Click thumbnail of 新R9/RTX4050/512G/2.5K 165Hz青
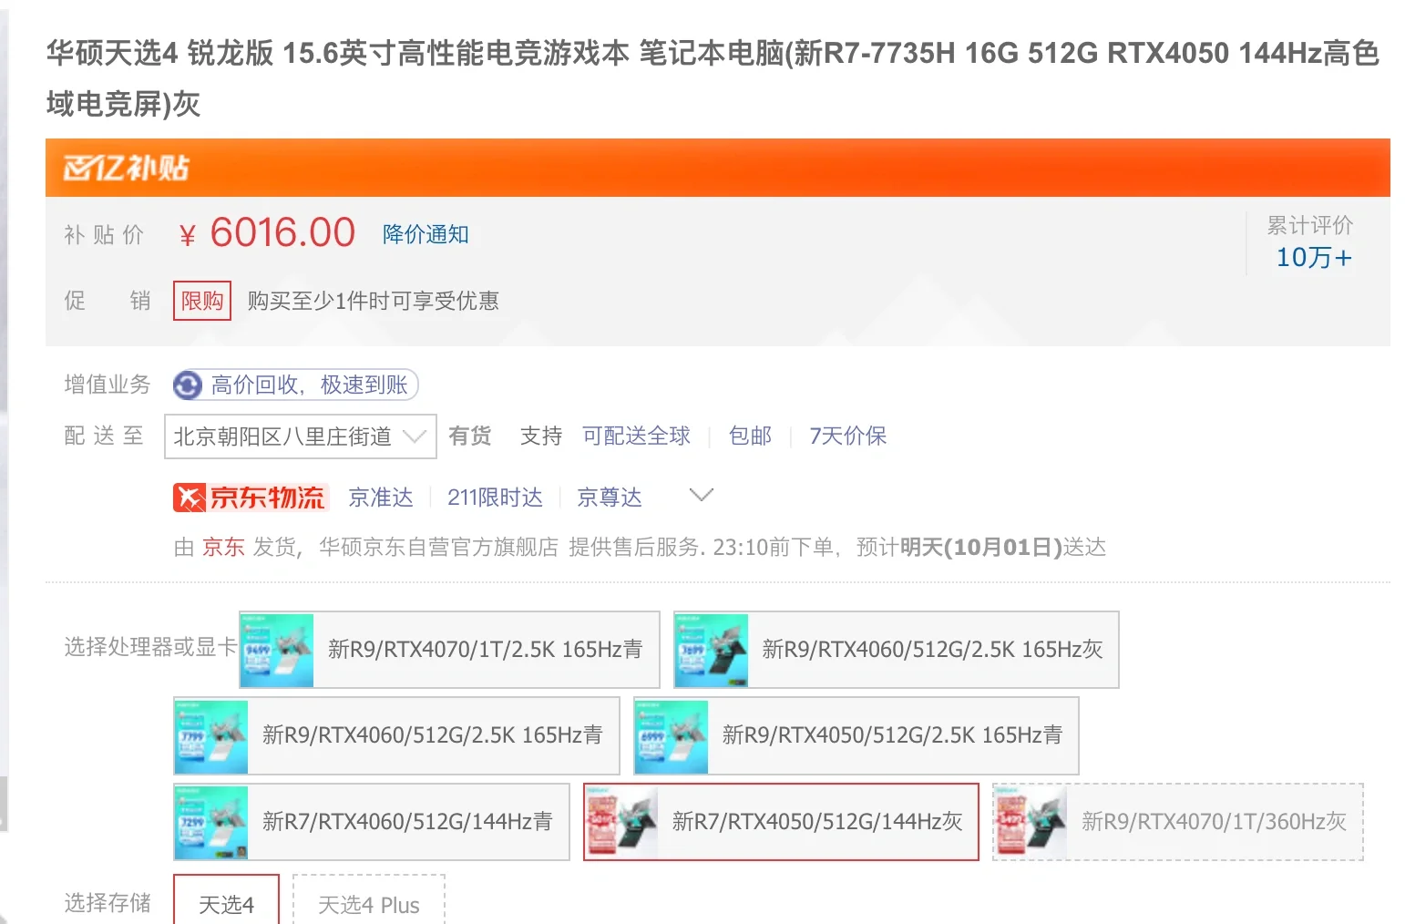This screenshot has width=1405, height=924. (x=672, y=736)
